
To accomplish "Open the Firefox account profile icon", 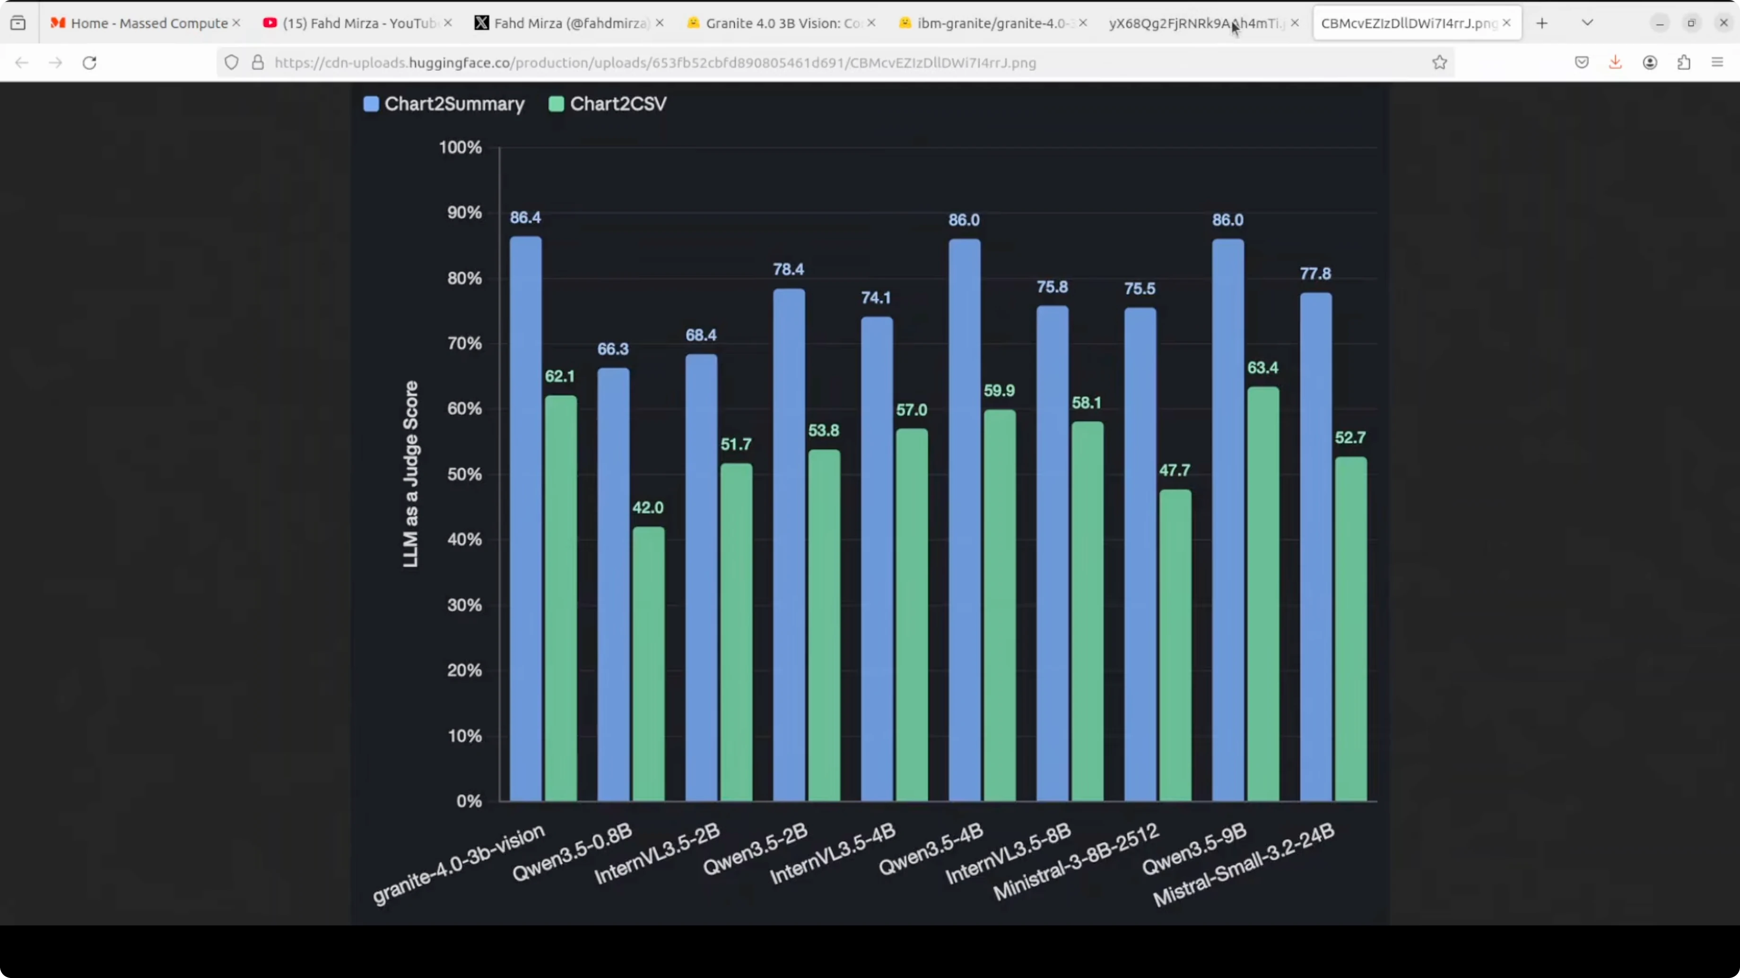I will 1650,63.
